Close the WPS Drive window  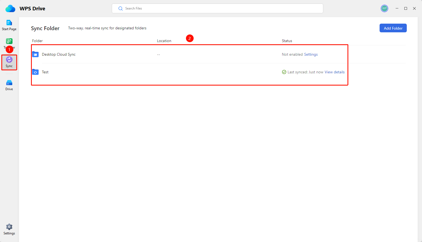click(x=414, y=8)
